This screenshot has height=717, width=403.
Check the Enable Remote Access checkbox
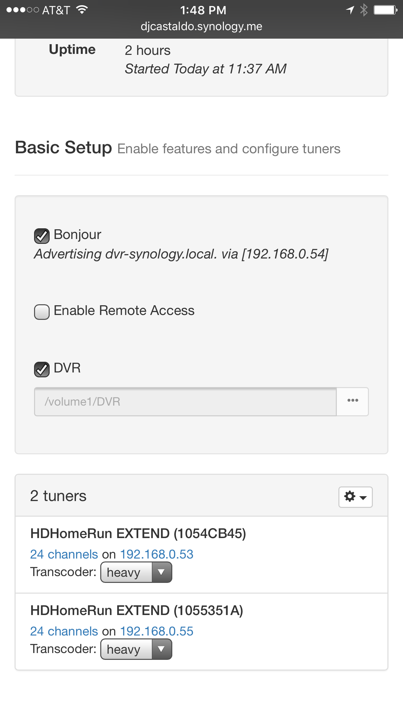click(x=42, y=312)
